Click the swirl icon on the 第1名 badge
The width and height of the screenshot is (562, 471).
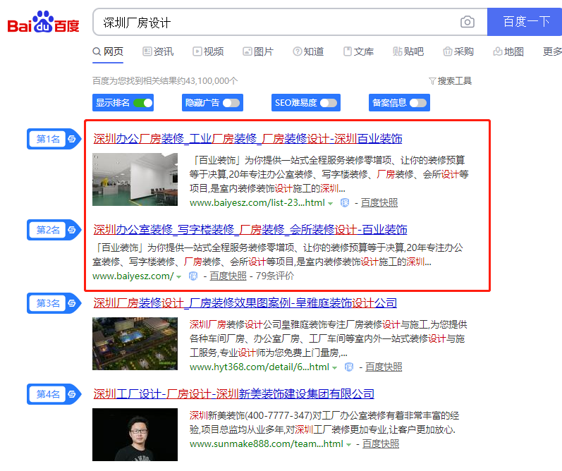[x=72, y=139]
